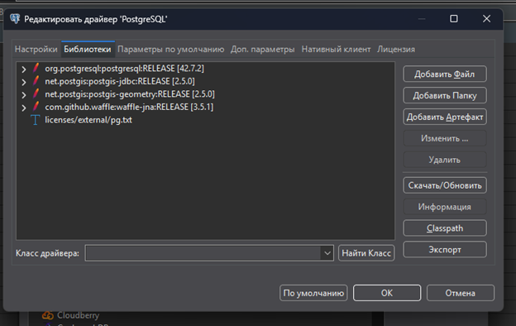Click the jar icon of org.postgresql:postgresql library
The height and width of the screenshot is (326, 516).
click(x=36, y=68)
